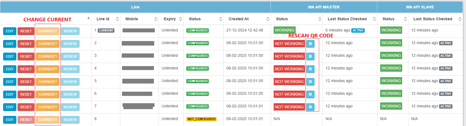Click rescan QR code icon for line 2

coord(310,44)
